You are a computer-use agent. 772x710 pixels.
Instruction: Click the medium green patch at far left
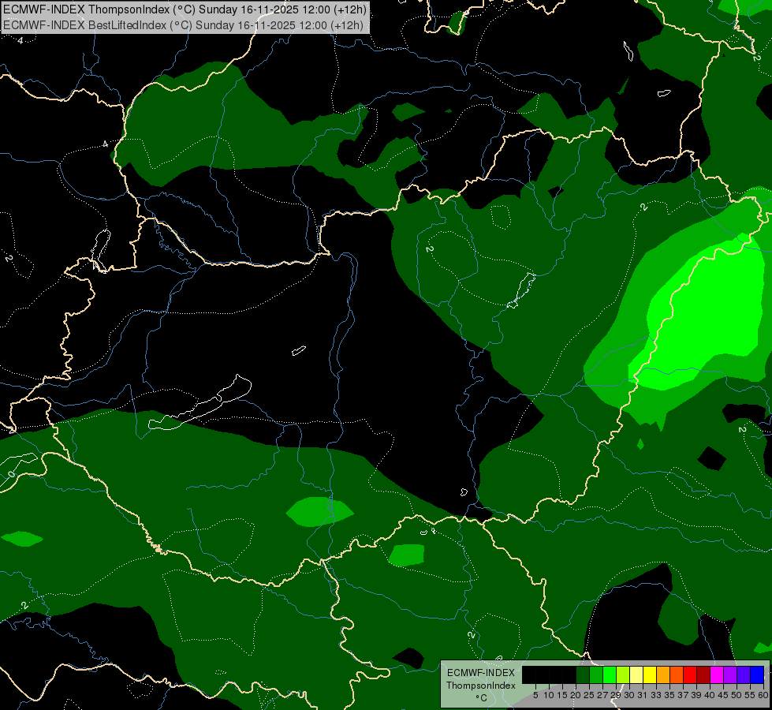(21, 539)
